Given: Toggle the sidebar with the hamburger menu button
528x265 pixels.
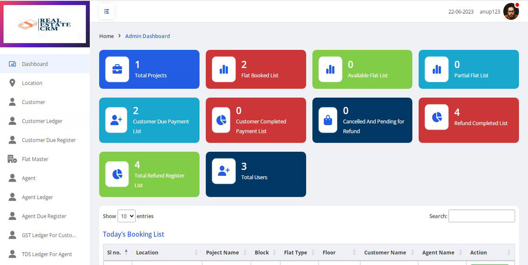Looking at the screenshot, I should pyautogui.click(x=107, y=11).
